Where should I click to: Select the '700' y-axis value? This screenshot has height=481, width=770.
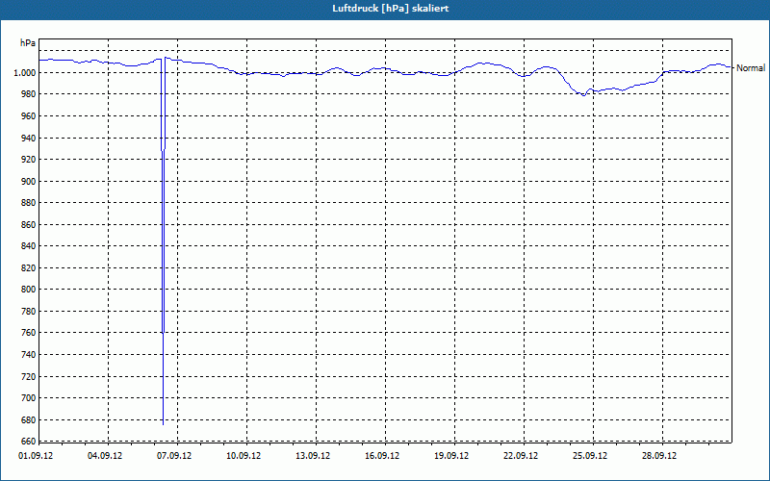tap(29, 398)
